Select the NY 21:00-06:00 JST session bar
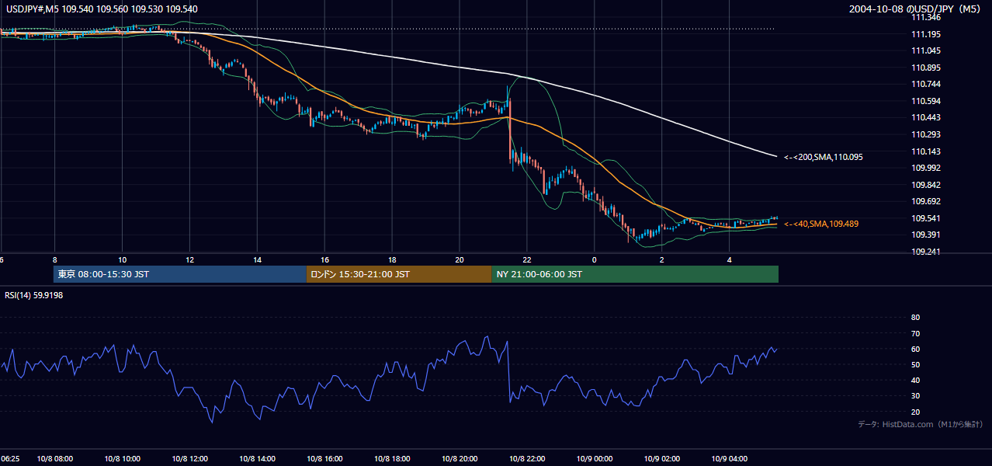Viewport: 992px width, 466px height. point(635,274)
